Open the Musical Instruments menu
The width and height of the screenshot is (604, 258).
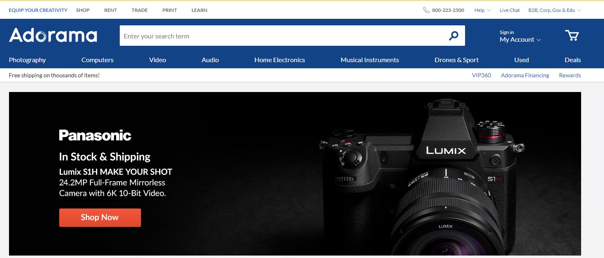370,60
